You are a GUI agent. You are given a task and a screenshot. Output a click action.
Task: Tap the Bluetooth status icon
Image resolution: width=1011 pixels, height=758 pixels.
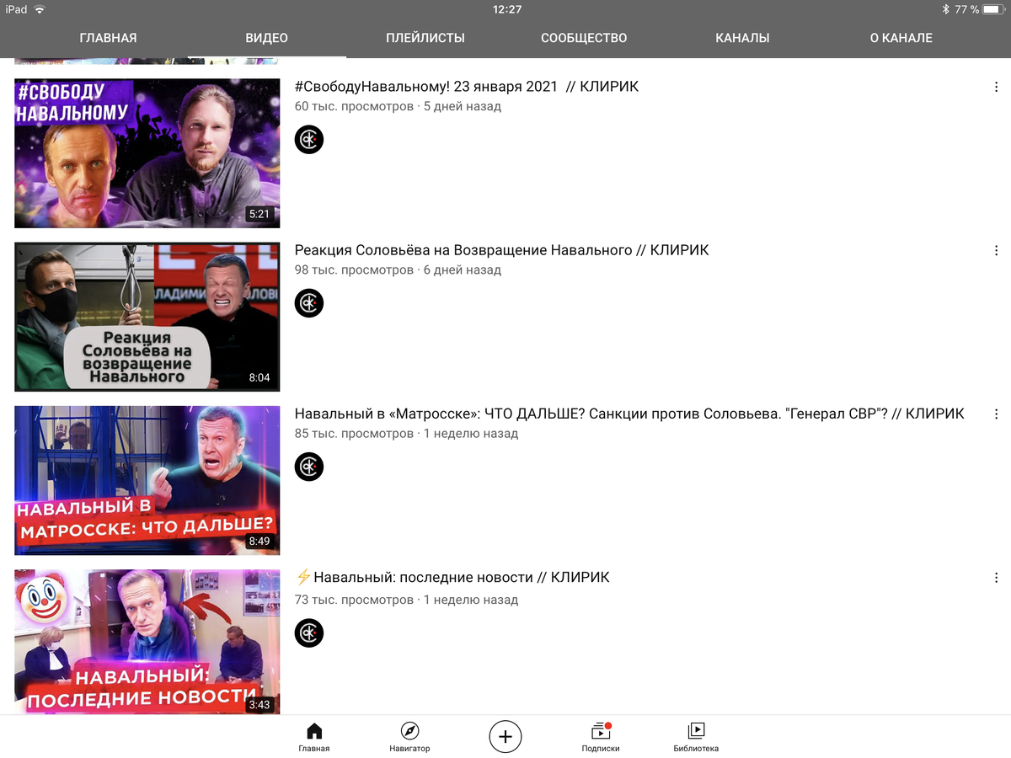(946, 9)
